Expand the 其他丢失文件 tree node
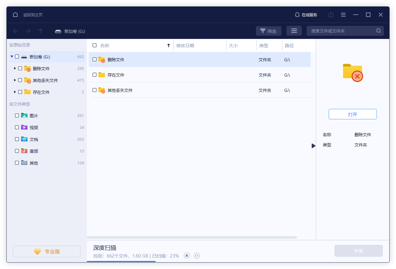 (x=14, y=80)
